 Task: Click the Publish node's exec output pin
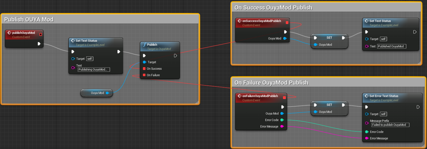tap(176, 56)
